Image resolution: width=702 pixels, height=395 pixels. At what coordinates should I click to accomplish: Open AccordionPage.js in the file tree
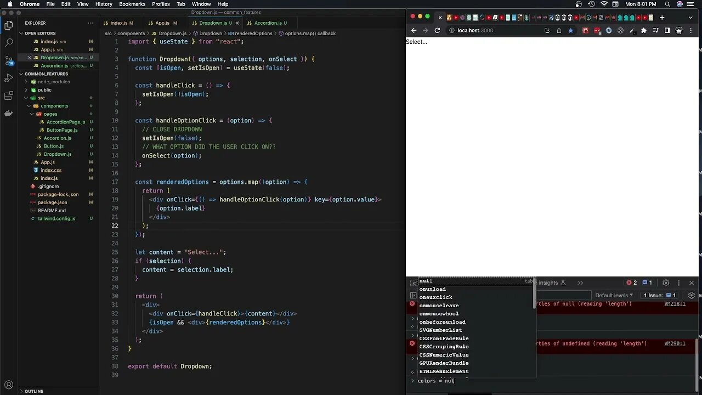point(66,122)
